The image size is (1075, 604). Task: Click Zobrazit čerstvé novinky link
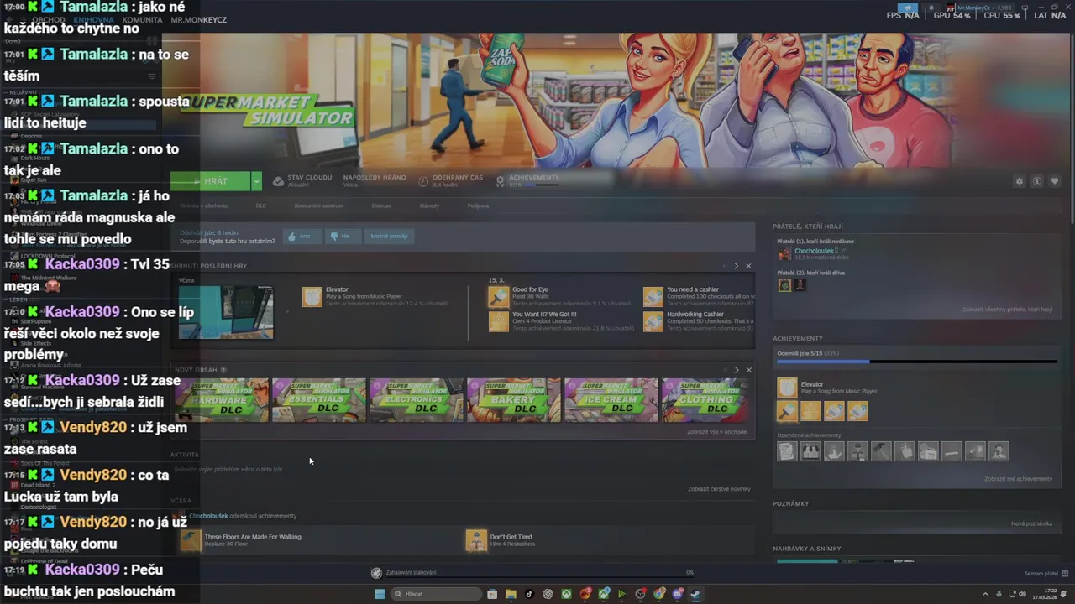pyautogui.click(x=719, y=489)
